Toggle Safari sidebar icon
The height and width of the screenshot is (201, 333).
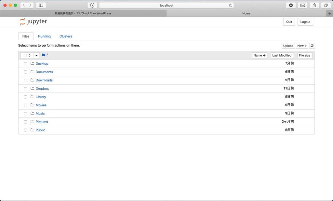click(41, 5)
